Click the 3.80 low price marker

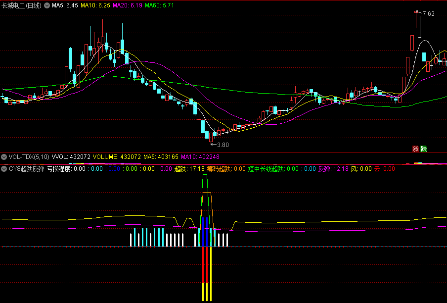click(x=223, y=145)
